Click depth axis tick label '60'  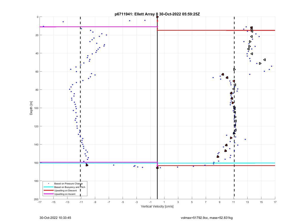37,72
